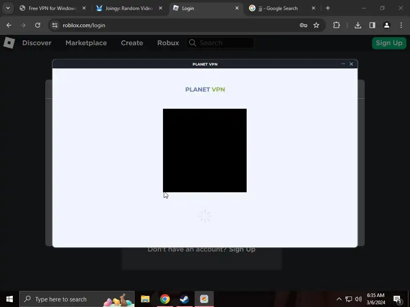Switch to the Joingy Random Video tab
Viewport: 410px width, 307px height.
(x=129, y=8)
